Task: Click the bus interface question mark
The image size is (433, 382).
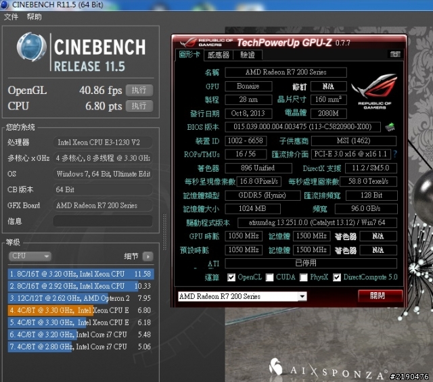Action: 395,154
